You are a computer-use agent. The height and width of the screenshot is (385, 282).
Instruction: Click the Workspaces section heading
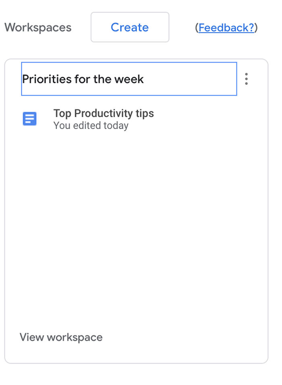pyautogui.click(x=38, y=27)
